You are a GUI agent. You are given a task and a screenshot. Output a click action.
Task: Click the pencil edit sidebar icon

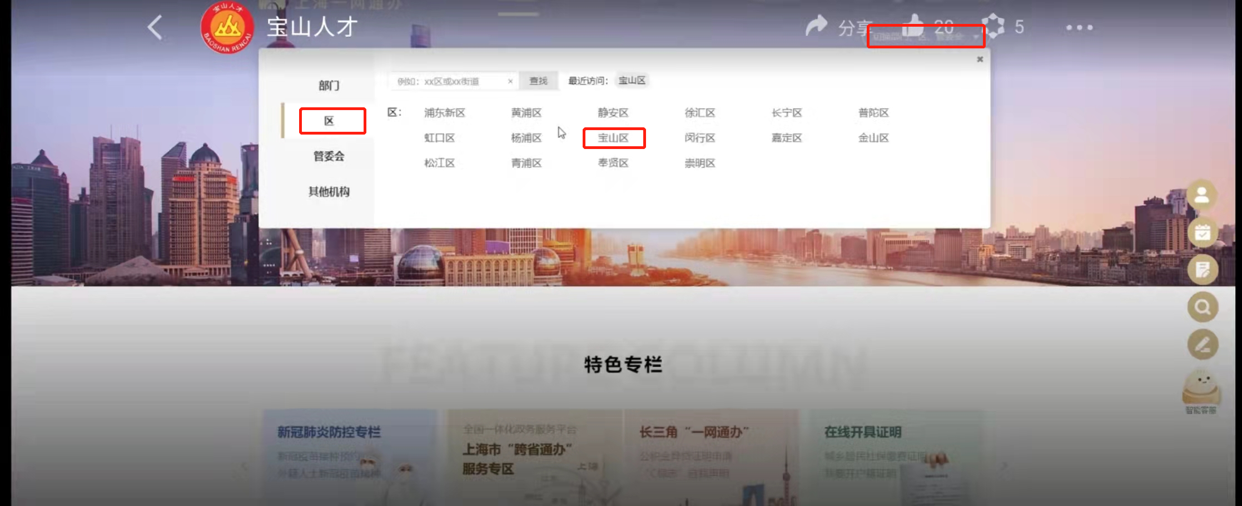tap(1202, 344)
